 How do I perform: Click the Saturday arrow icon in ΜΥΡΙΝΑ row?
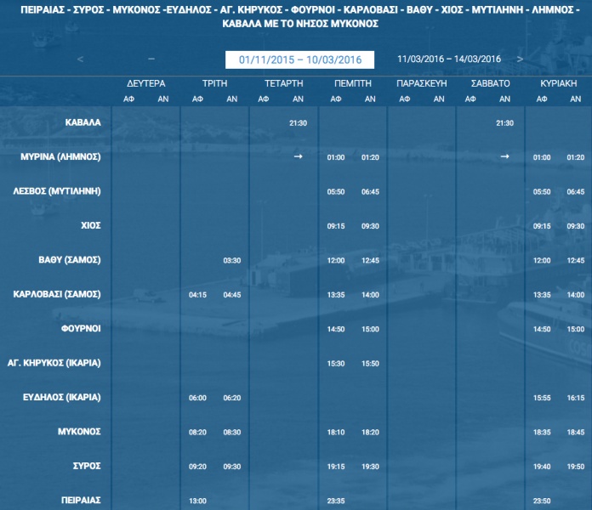504,156
